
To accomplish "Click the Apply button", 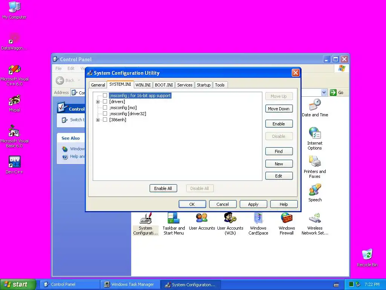I will (x=253, y=204).
